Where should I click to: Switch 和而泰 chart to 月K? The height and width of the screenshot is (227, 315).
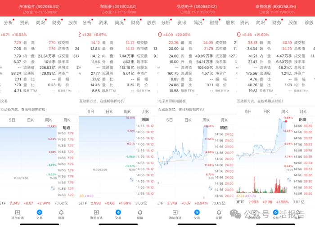146,111
